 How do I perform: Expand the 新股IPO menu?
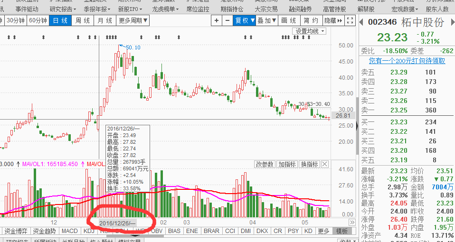[130, 9]
